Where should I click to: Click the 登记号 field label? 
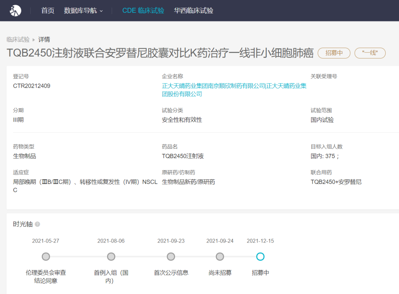pyautogui.click(x=21, y=77)
